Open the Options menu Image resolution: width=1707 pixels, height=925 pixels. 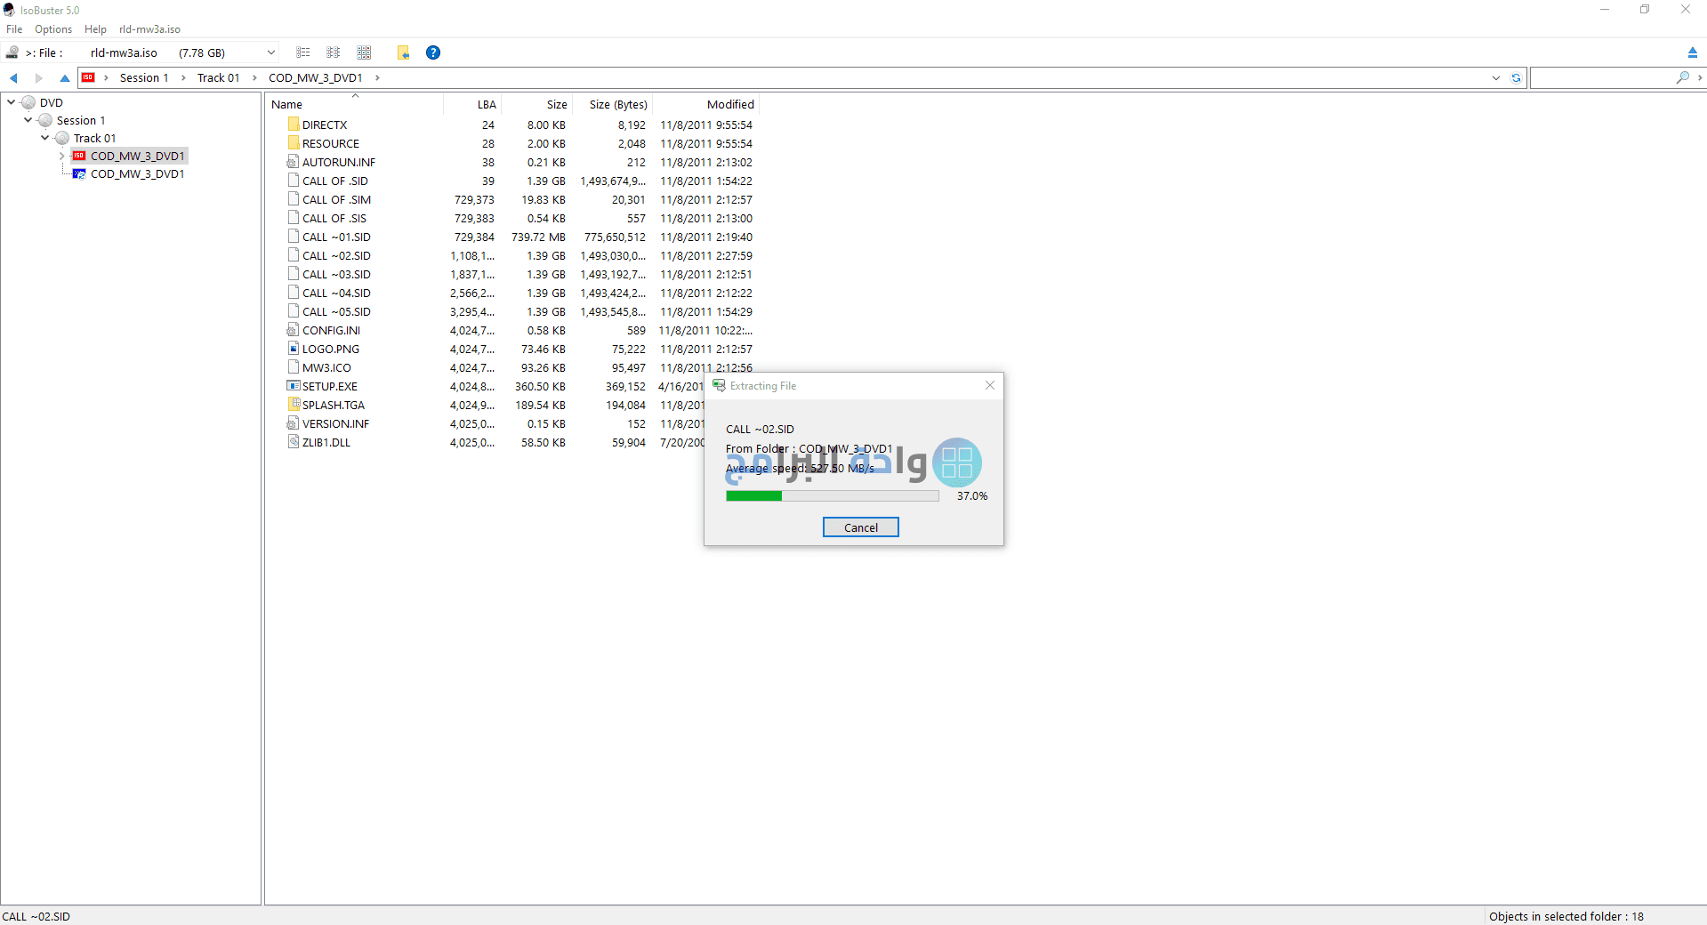pyautogui.click(x=53, y=29)
